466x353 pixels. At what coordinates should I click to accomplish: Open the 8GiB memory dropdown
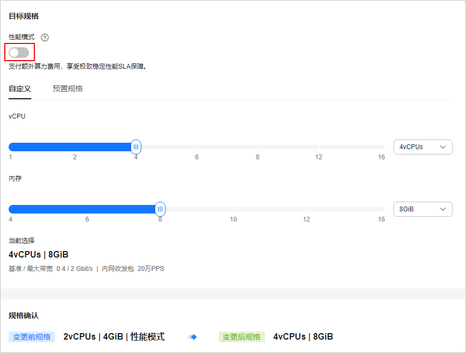click(422, 209)
